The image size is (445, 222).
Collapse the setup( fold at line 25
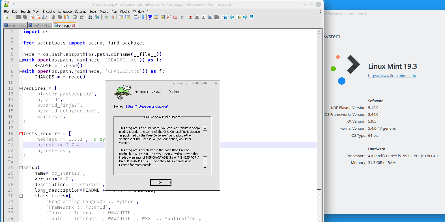tap(21, 168)
